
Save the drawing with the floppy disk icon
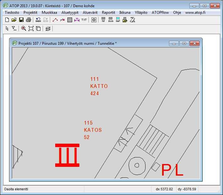pyautogui.click(x=21, y=20)
